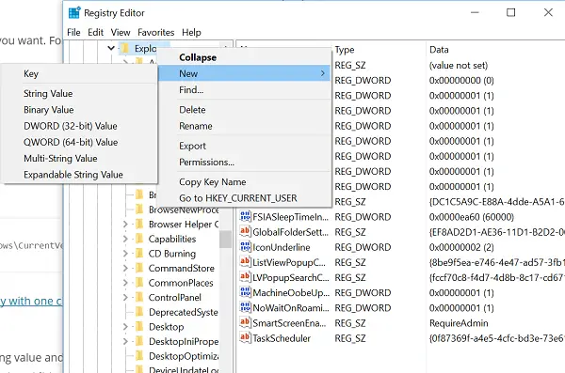The width and height of the screenshot is (565, 373).
Task: Choose Copy Key Name from context menu
Action: click(213, 182)
